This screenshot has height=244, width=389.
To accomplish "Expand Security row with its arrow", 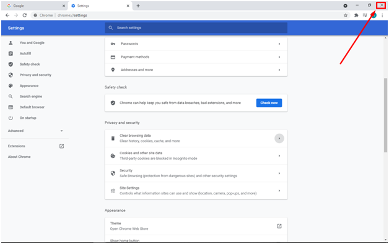I will pyautogui.click(x=279, y=173).
